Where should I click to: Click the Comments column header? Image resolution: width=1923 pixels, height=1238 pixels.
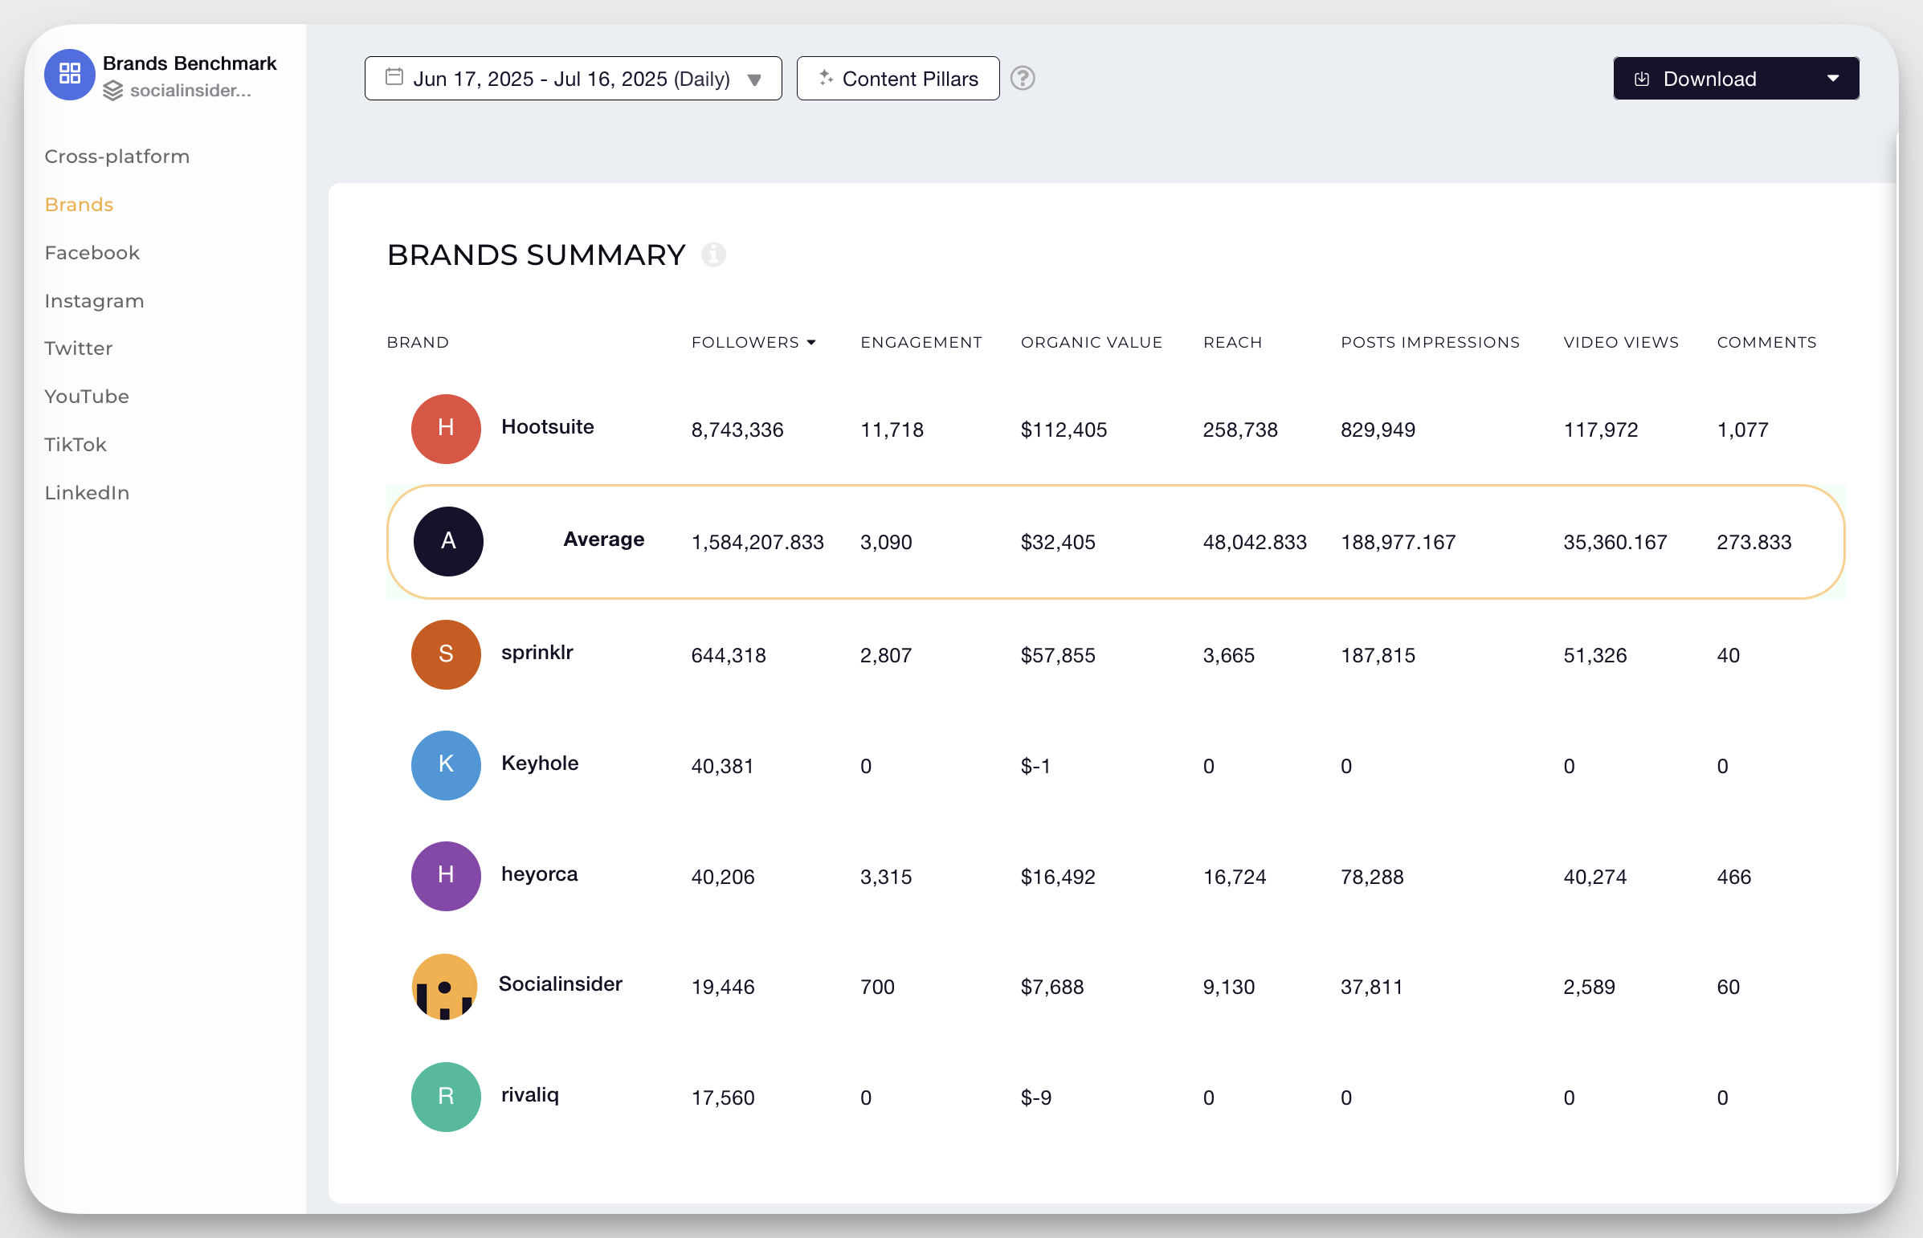(1766, 343)
